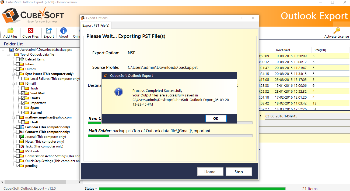This screenshot has height=191, width=350.
Task: Select Conversation Action Settings tree item
Action: coord(52,156)
